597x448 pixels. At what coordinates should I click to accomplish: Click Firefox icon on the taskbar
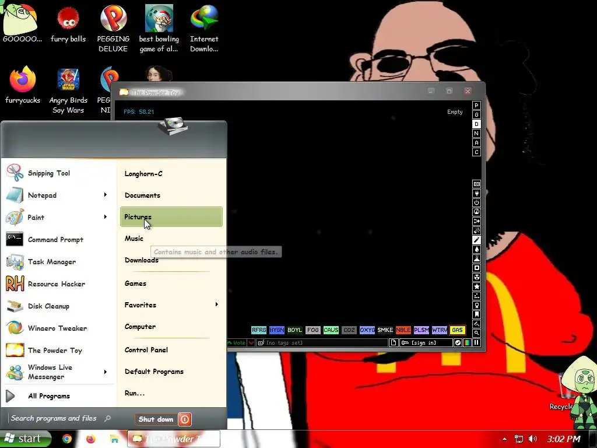click(90, 439)
